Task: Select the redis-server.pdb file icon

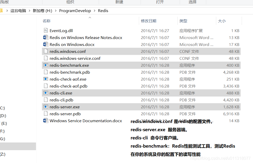Action: coord(46,113)
